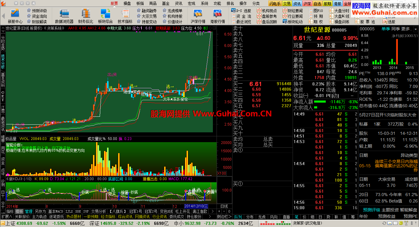The height and width of the screenshot is (227, 419).
Task: Switch to the 技术分析 side tab
Action: pos(3,62)
